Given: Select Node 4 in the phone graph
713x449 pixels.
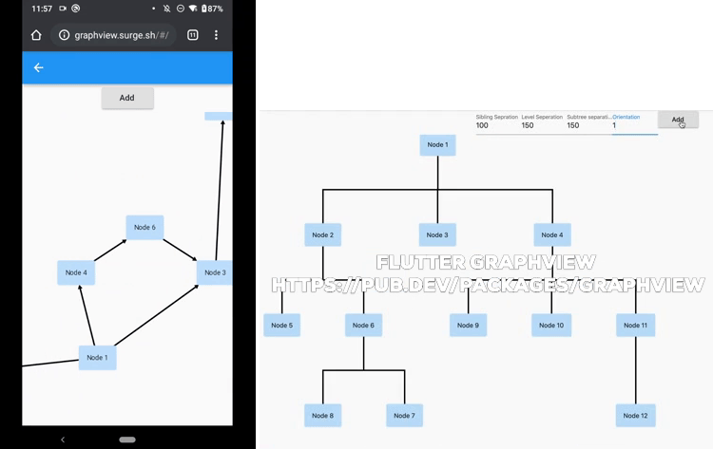Looking at the screenshot, I should (76, 272).
